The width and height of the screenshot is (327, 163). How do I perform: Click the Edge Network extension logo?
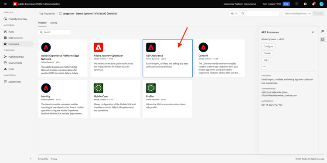pos(46,48)
